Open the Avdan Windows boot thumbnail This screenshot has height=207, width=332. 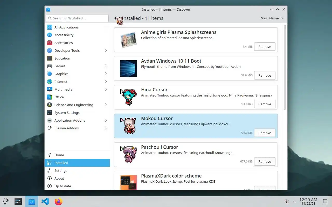click(129, 69)
